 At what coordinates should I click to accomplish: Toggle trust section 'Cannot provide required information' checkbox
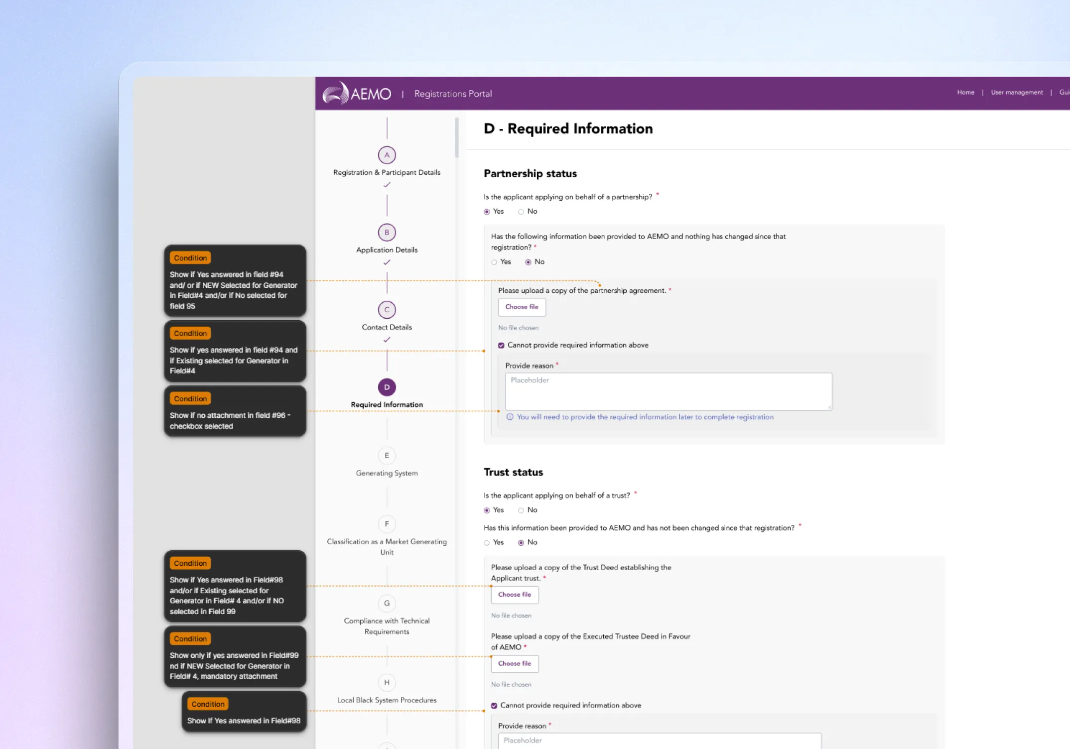click(x=494, y=706)
